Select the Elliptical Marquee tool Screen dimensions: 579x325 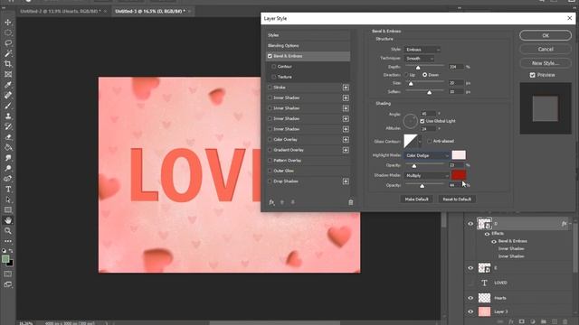(x=8, y=32)
